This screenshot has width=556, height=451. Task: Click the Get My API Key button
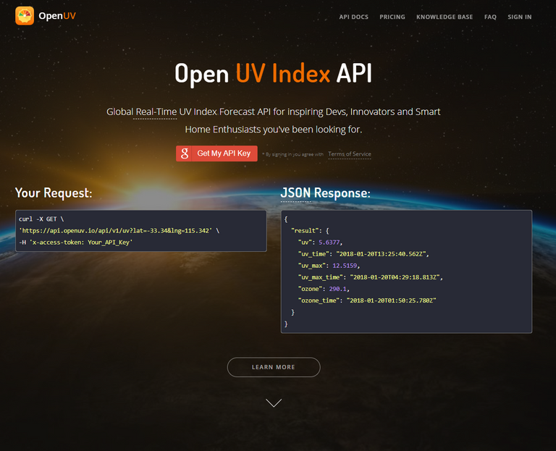pos(216,153)
